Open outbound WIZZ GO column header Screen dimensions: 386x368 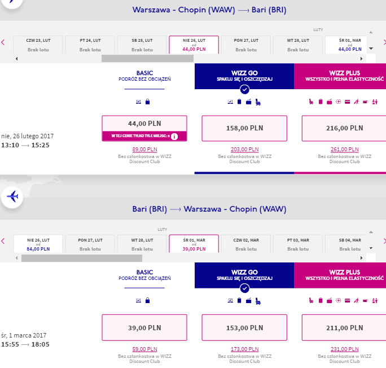pyautogui.click(x=244, y=76)
